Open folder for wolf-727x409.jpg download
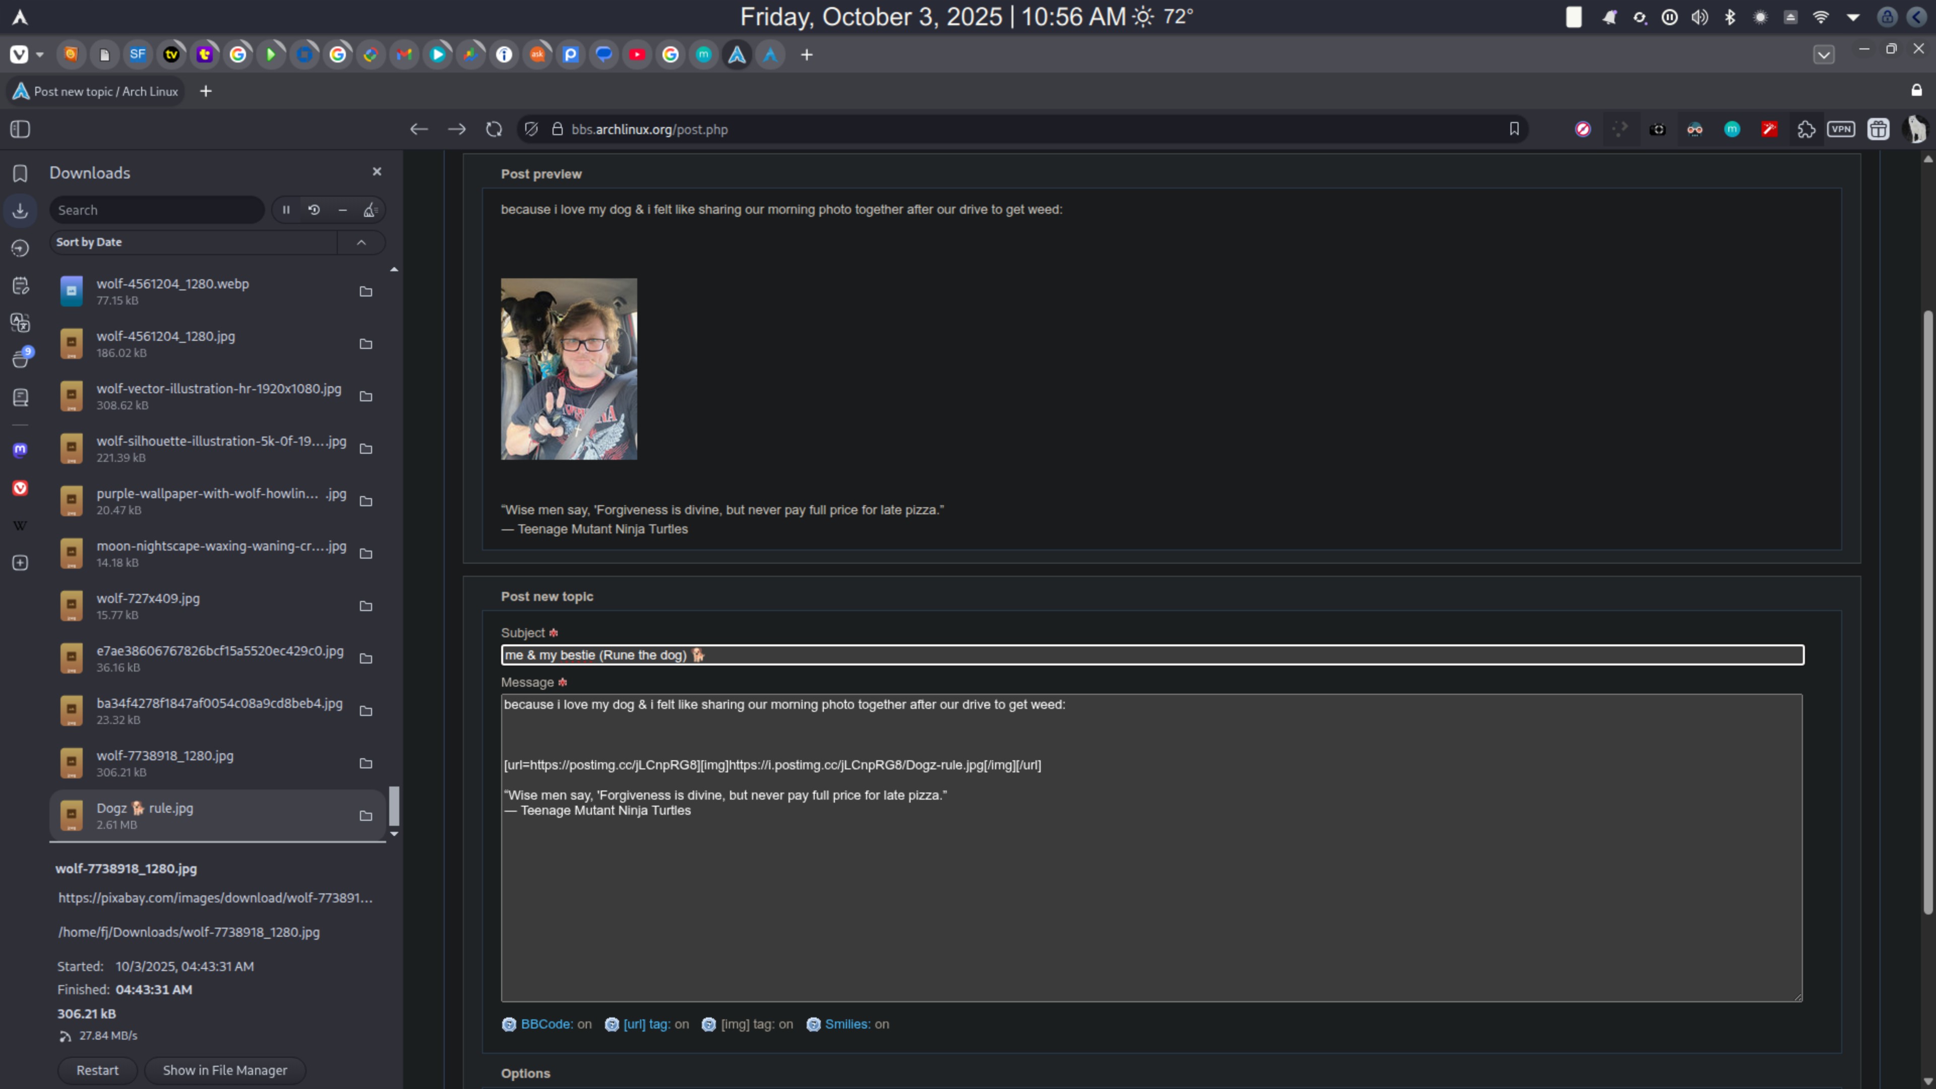 coord(366,606)
